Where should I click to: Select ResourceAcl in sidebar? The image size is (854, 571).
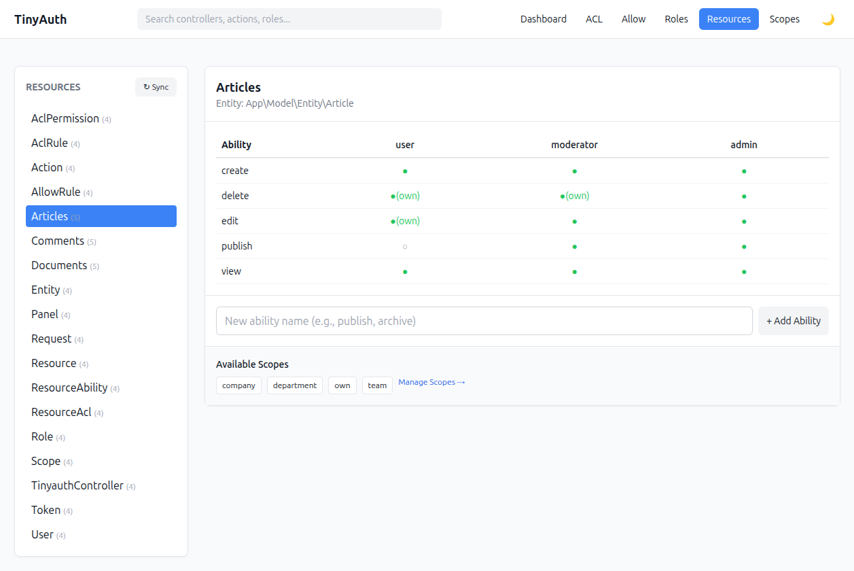click(101, 412)
